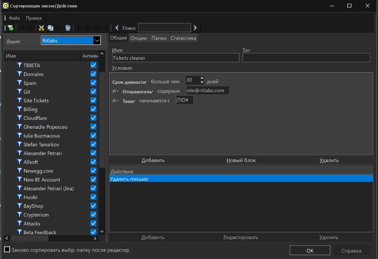Uncheck the Crypterium active checkbox
This screenshot has width=378, height=259.
coord(93,215)
